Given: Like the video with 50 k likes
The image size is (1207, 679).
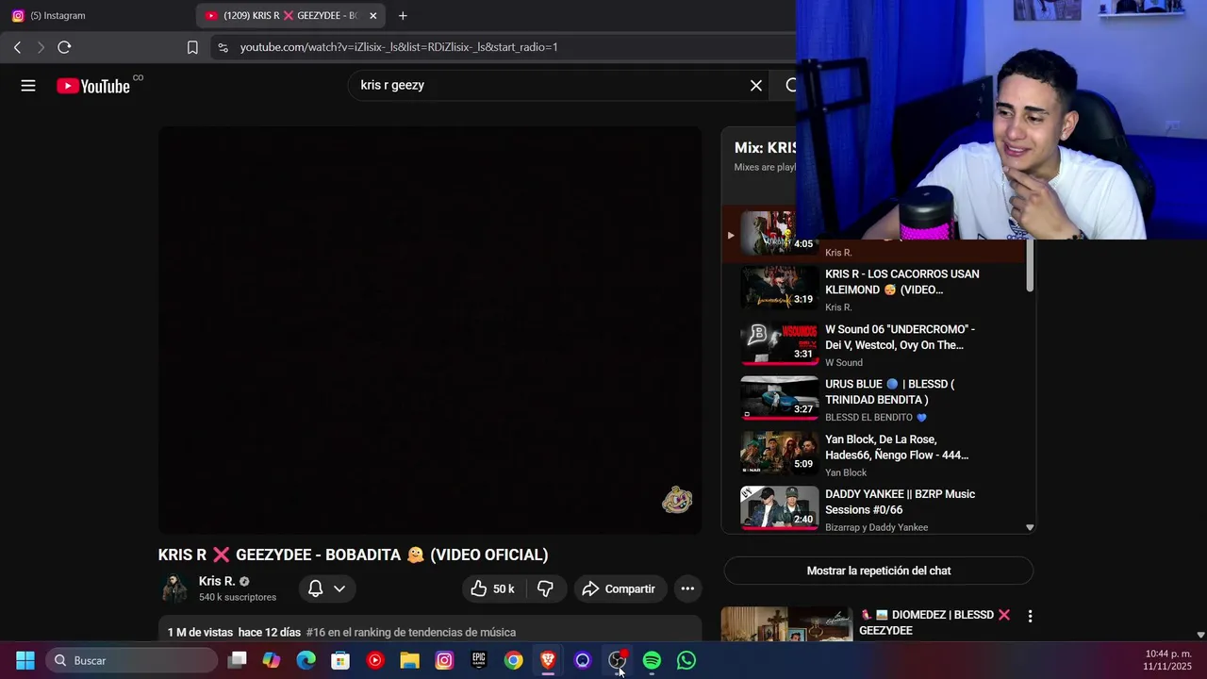Looking at the screenshot, I should pos(493,588).
